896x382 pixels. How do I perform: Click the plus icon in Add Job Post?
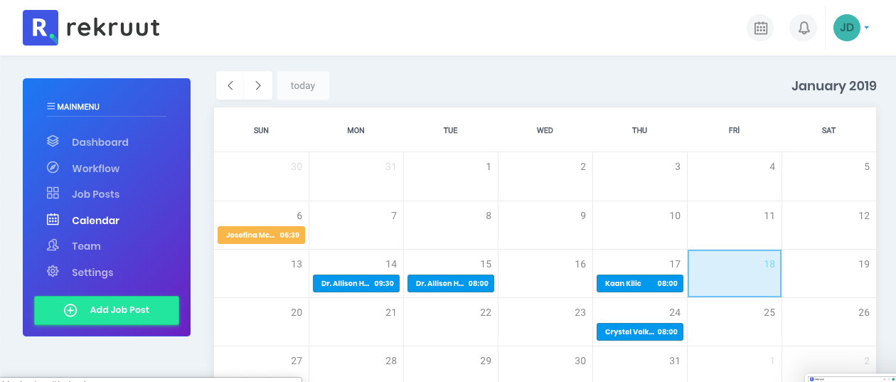tap(70, 310)
